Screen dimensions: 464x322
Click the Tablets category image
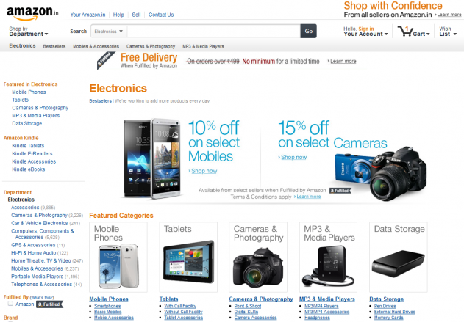coord(188,262)
